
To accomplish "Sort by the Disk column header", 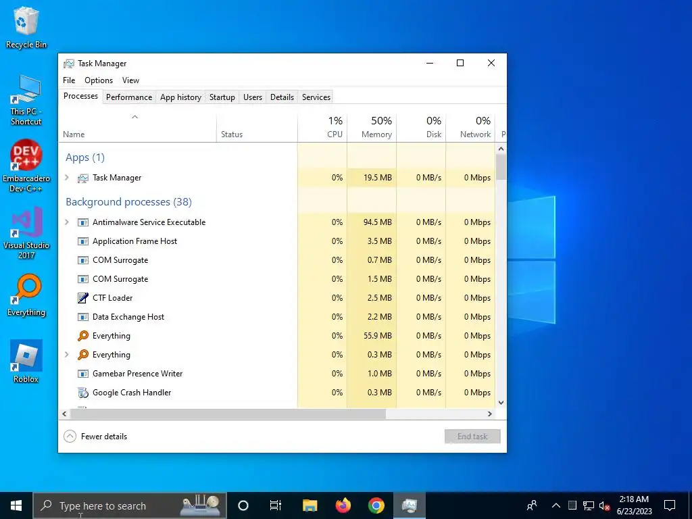I will (421, 128).
